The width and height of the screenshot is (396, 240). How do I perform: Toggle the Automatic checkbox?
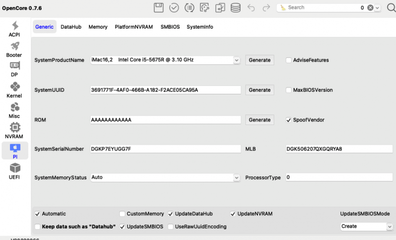point(38,214)
